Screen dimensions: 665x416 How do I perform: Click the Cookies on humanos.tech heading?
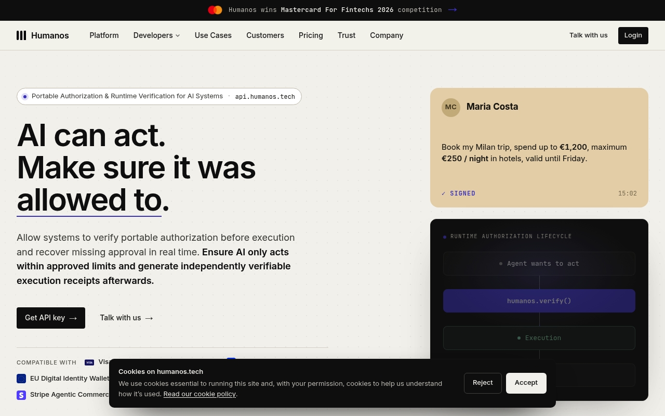(x=161, y=371)
